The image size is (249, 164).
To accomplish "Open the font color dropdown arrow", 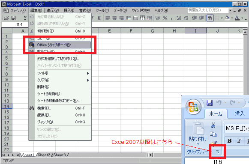I will point(242,18).
